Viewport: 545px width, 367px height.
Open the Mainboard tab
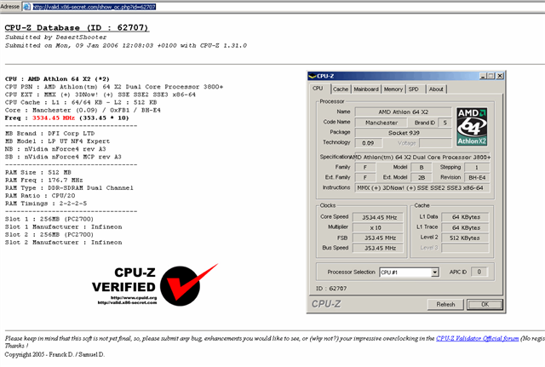pos(366,89)
